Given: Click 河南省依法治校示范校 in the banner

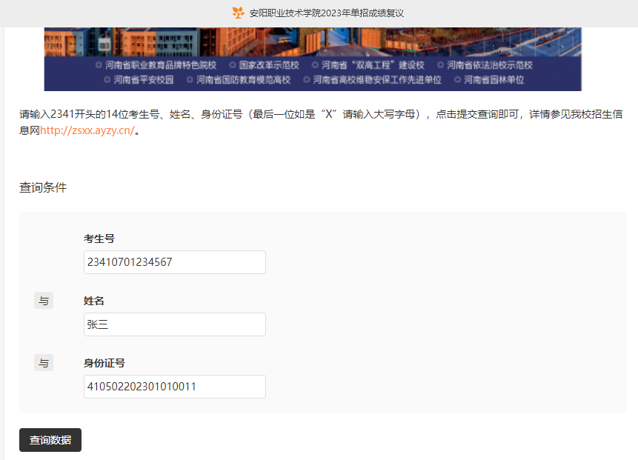Looking at the screenshot, I should point(489,65).
